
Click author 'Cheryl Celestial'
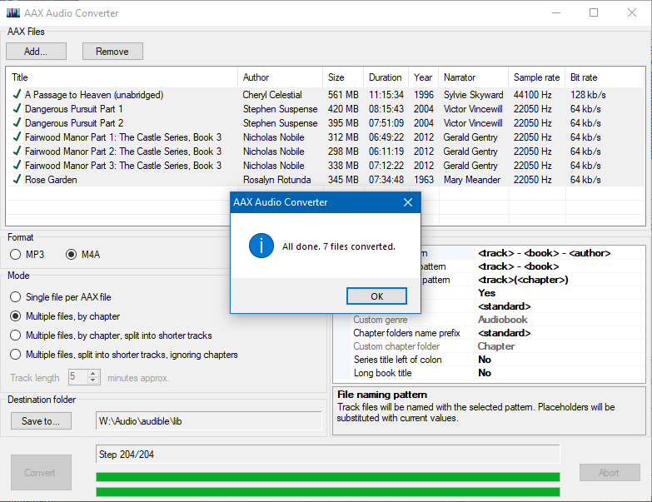pyautogui.click(x=272, y=95)
